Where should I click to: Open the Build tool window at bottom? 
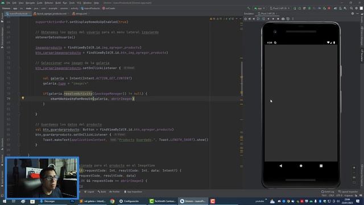pos(102,192)
